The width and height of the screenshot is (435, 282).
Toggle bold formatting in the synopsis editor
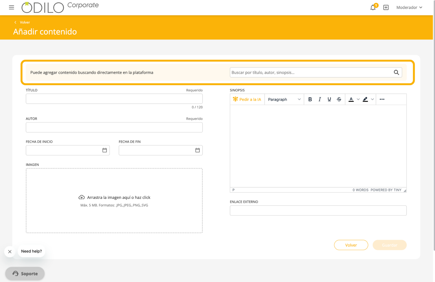tap(310, 99)
